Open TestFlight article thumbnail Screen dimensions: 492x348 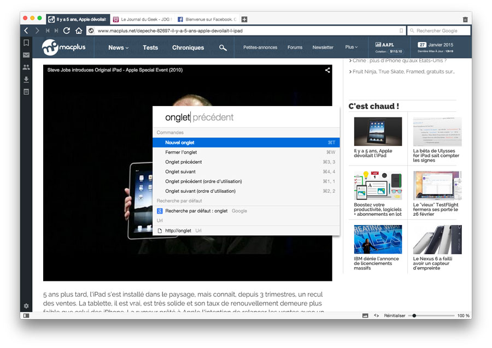pyautogui.click(x=437, y=186)
